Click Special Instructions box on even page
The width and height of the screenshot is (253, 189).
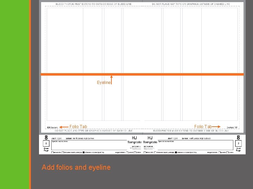pos(89,145)
